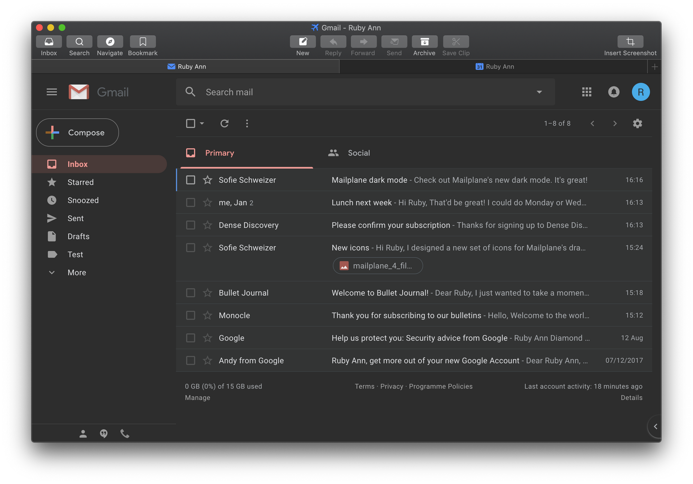Star the Mailplane dark mode email
This screenshot has width=693, height=484.
[x=208, y=180]
